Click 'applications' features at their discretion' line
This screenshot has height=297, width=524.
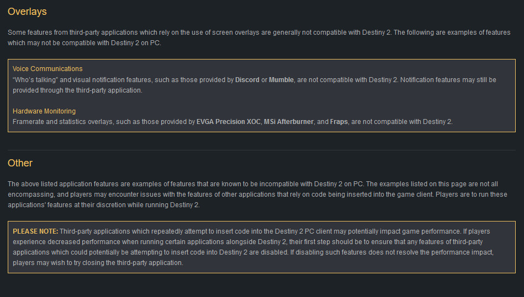click(x=104, y=205)
